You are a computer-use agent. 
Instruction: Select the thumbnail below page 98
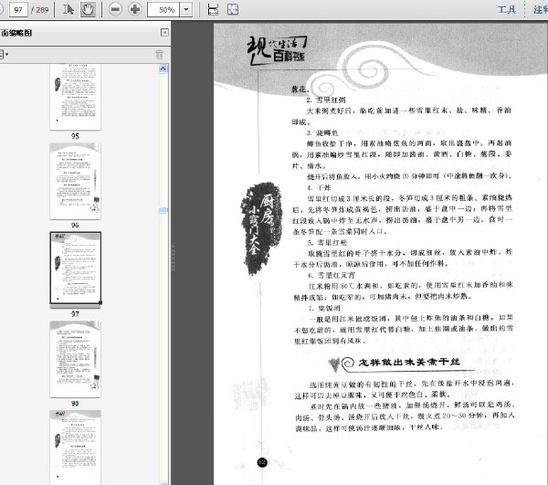[75, 447]
